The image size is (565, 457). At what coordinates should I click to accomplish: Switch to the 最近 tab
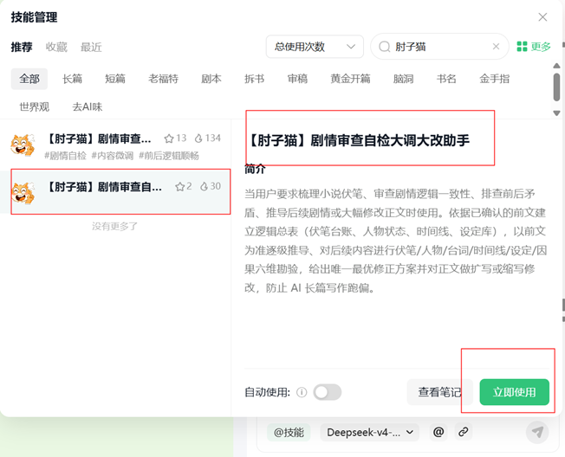91,47
